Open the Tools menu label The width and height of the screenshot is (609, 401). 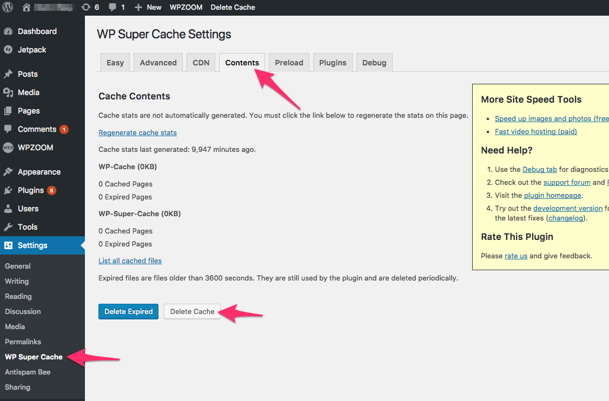[28, 227]
